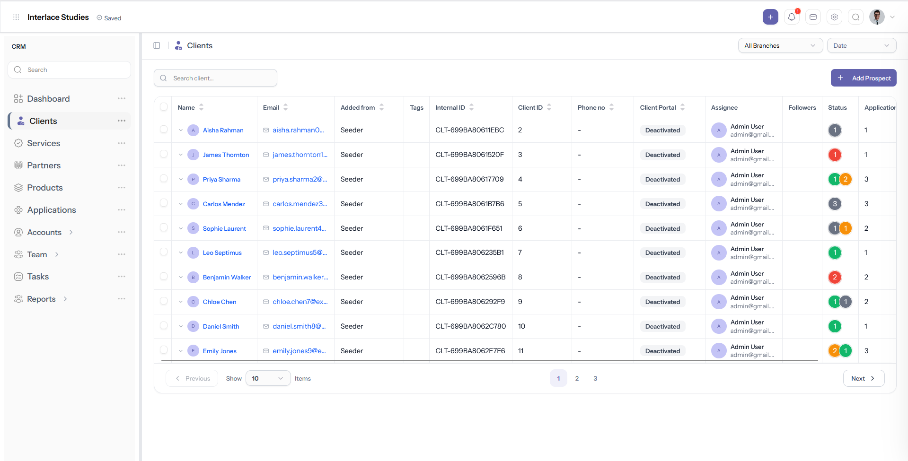Screen dimensions: 908x461
Task: Click the purple plus quick-create icon
Action: coord(770,17)
